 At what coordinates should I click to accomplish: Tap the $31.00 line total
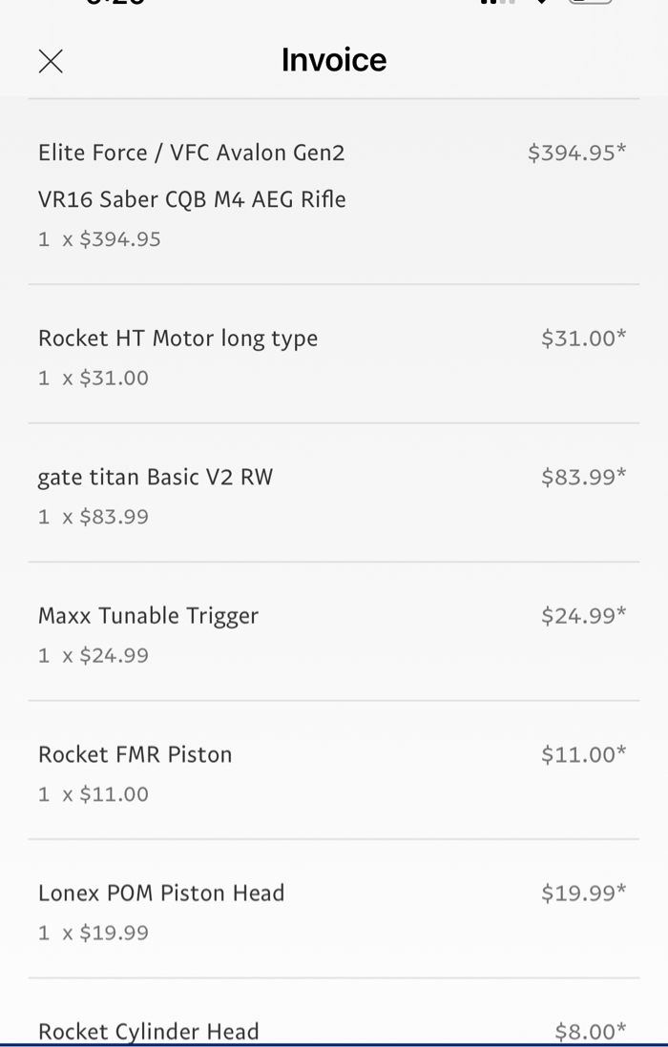point(583,338)
